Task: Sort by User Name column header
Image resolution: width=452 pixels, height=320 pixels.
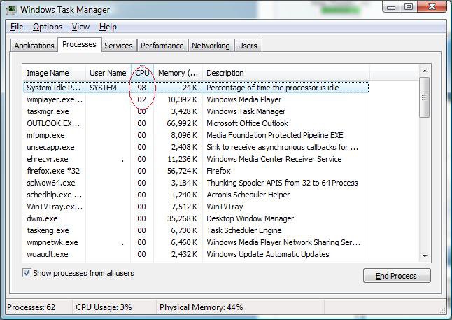Action: click(108, 73)
